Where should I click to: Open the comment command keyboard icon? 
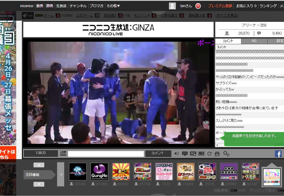coord(63,154)
